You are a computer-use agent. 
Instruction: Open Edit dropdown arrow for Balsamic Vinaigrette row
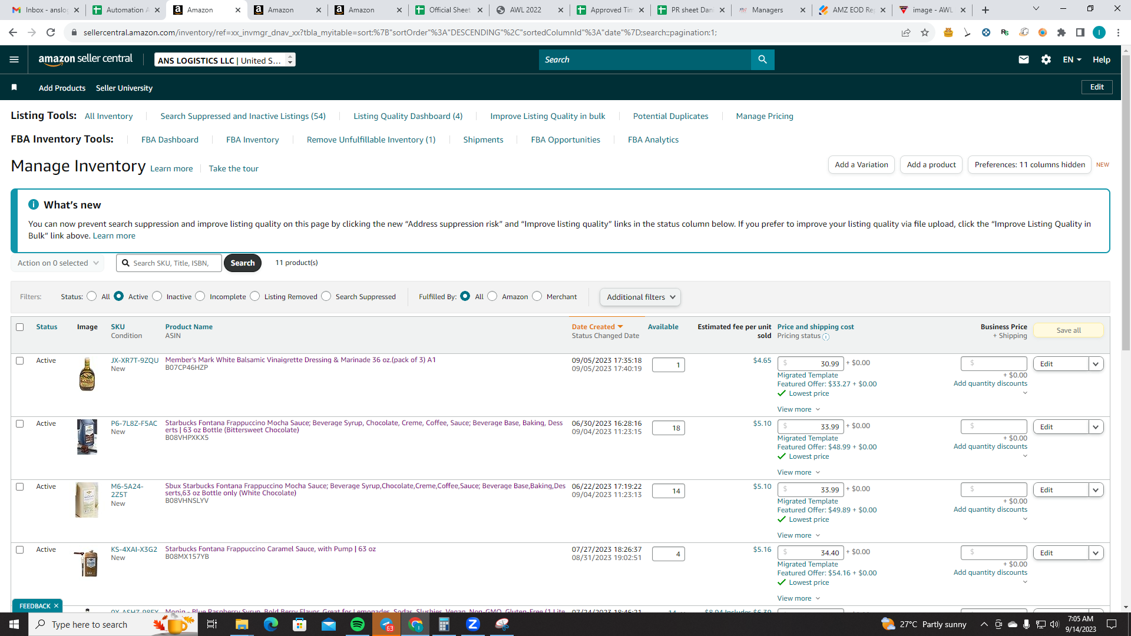[1096, 364]
